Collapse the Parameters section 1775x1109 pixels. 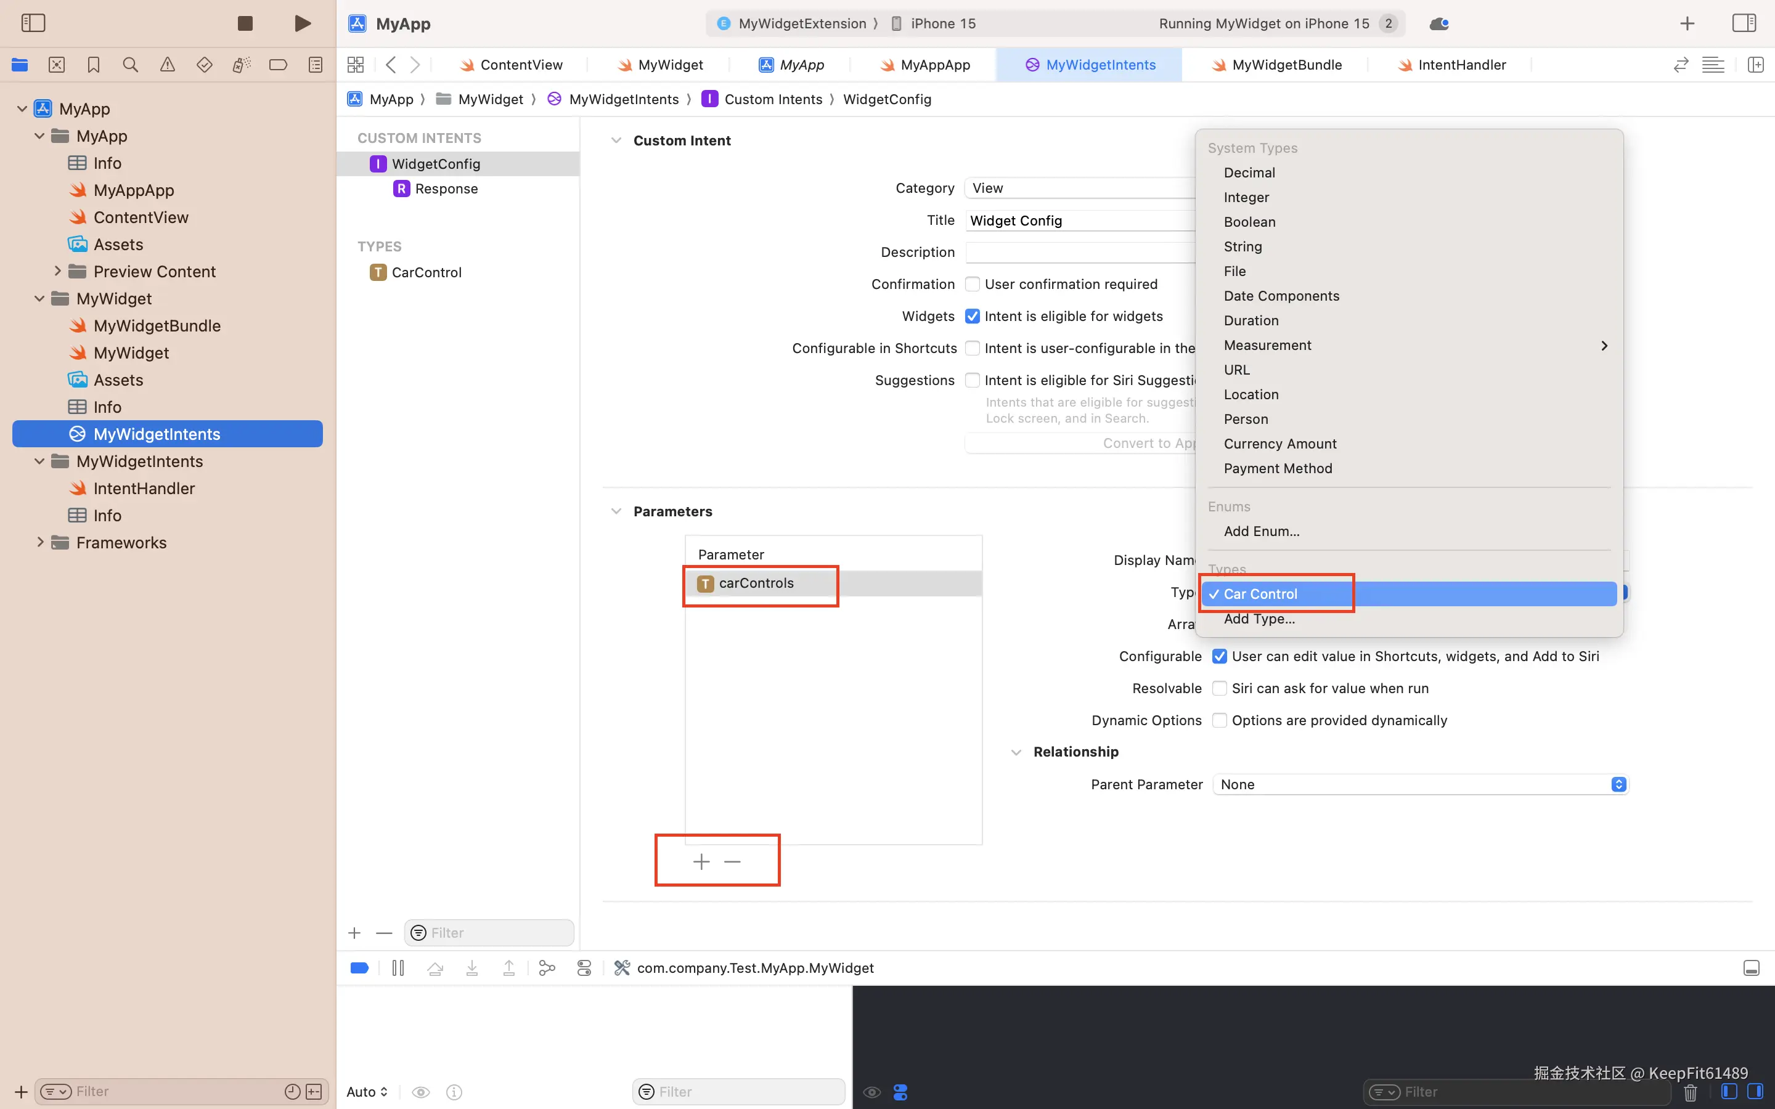(616, 511)
